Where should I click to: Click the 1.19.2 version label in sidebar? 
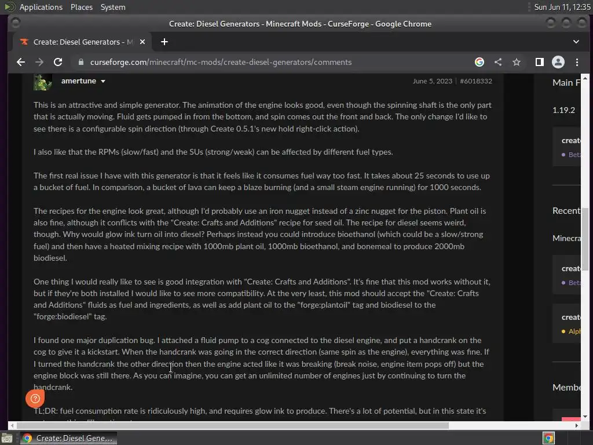(563, 110)
